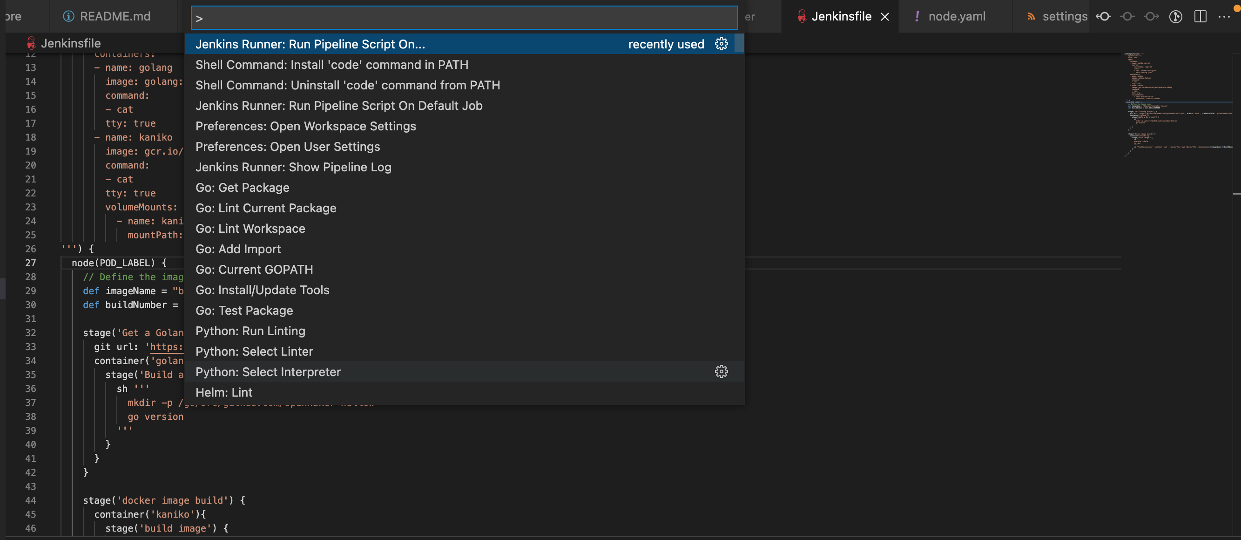Open the editor More Actions ellipsis
The width and height of the screenshot is (1241, 540).
click(x=1224, y=16)
